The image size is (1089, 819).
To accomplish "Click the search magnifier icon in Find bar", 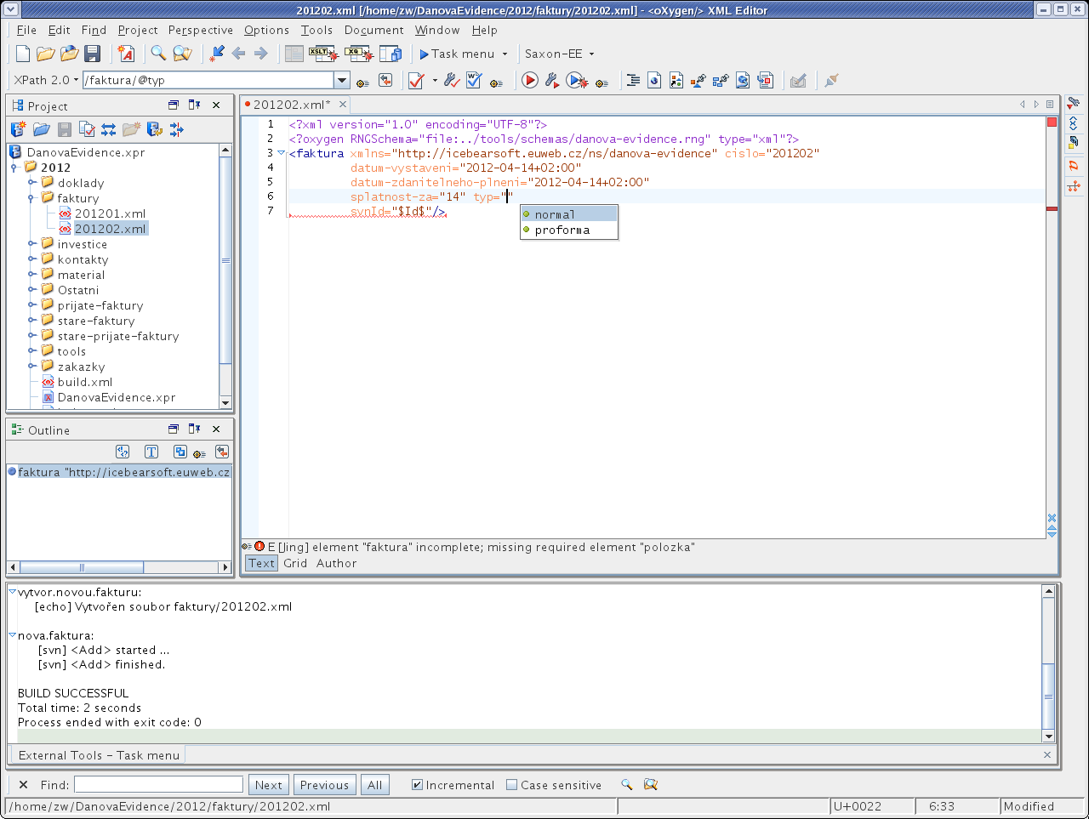I will 626,784.
